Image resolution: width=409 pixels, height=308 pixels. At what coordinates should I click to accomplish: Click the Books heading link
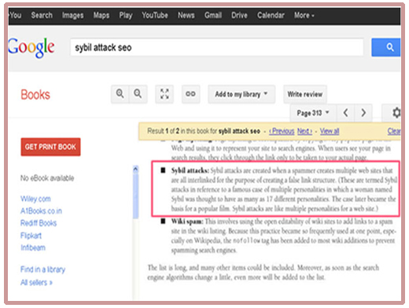[x=35, y=94]
